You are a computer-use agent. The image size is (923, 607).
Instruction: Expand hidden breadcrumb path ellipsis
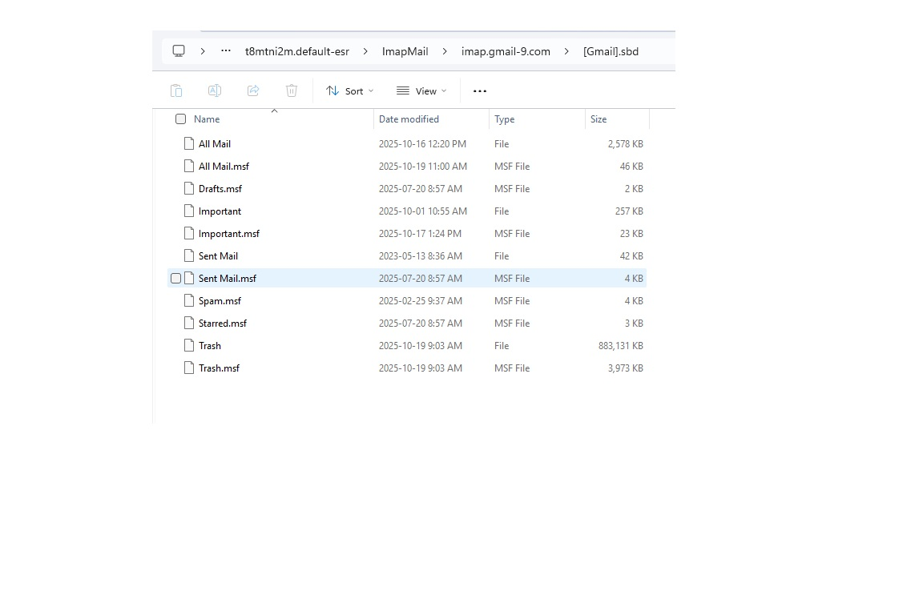pyautogui.click(x=226, y=51)
